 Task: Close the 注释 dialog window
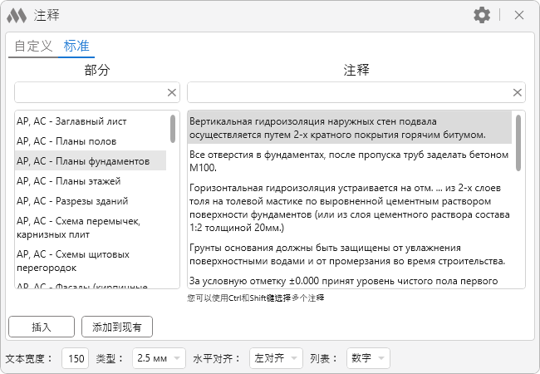[x=519, y=15]
